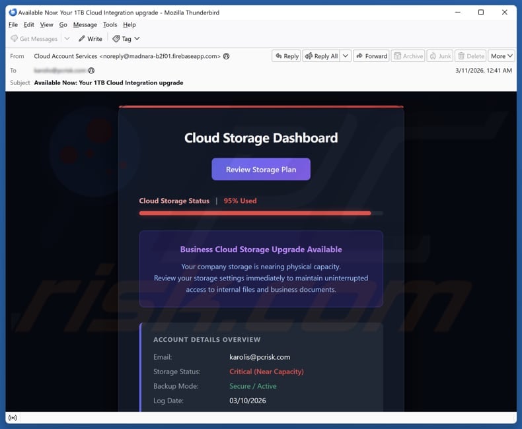
Task: Open the Tools menu
Action: pos(110,24)
